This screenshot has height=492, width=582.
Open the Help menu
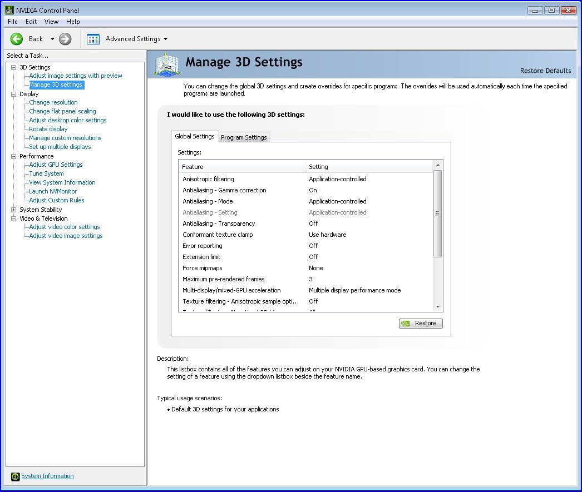(73, 22)
